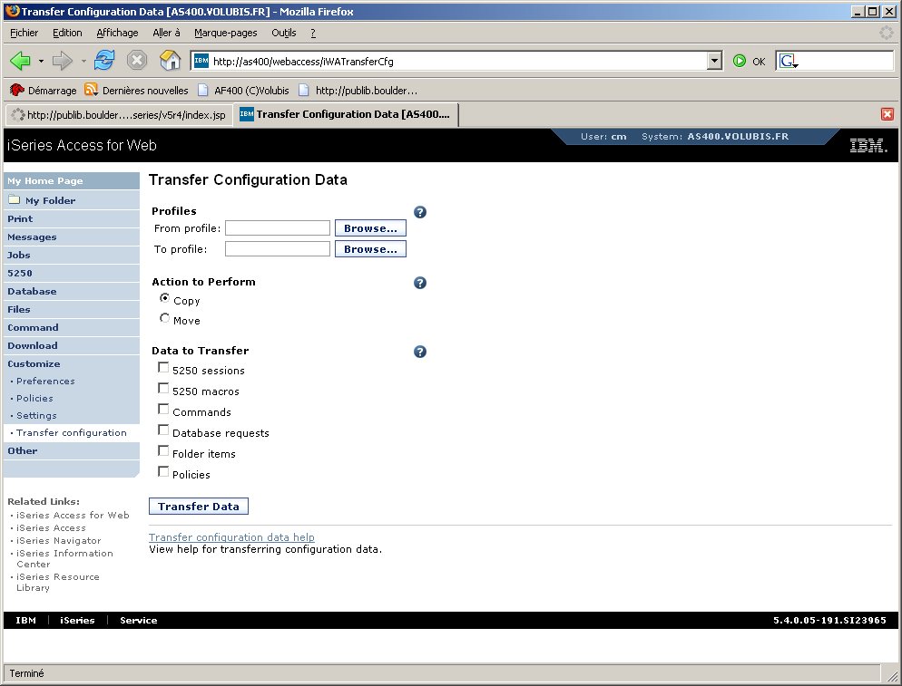
Task: Open the Policies link under Customize
Action: tap(34, 398)
